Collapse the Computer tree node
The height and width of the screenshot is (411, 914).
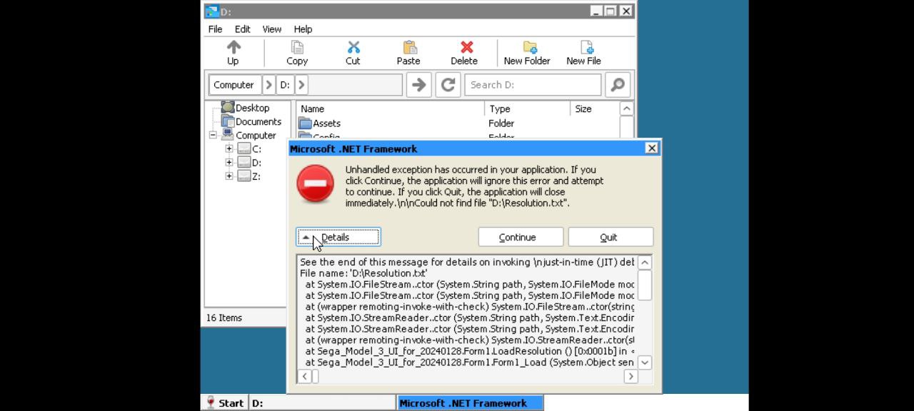[x=213, y=135]
